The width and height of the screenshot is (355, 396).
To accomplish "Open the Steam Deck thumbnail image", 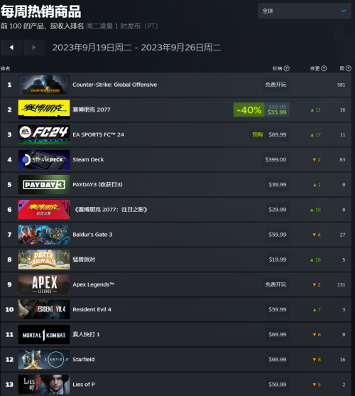I will point(44,160).
